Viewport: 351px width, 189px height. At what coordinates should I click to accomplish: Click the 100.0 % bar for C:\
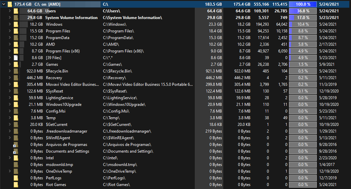point(303,4)
